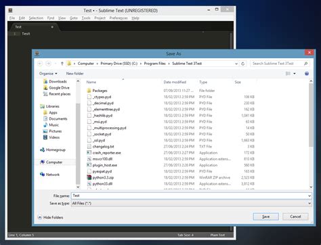Select the python3.3.zip archive file
This screenshot has height=245, width=321.
click(x=103, y=177)
